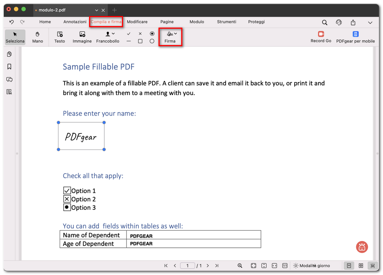Screen dimensions: 383x275
Task: Select the Option 3 radio button
Action: coord(67,207)
